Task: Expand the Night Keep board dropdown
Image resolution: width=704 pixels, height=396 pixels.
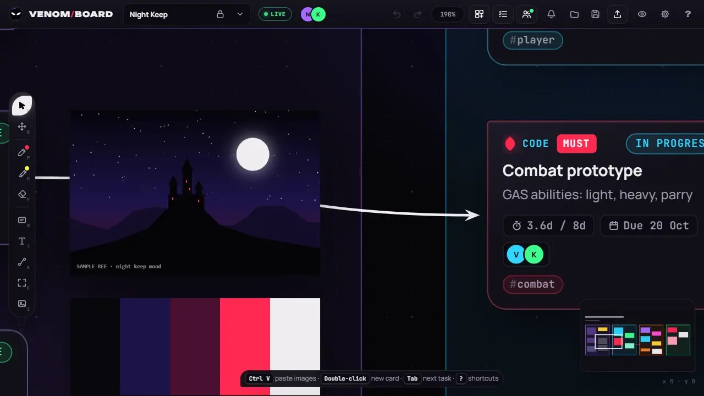Action: 240,14
